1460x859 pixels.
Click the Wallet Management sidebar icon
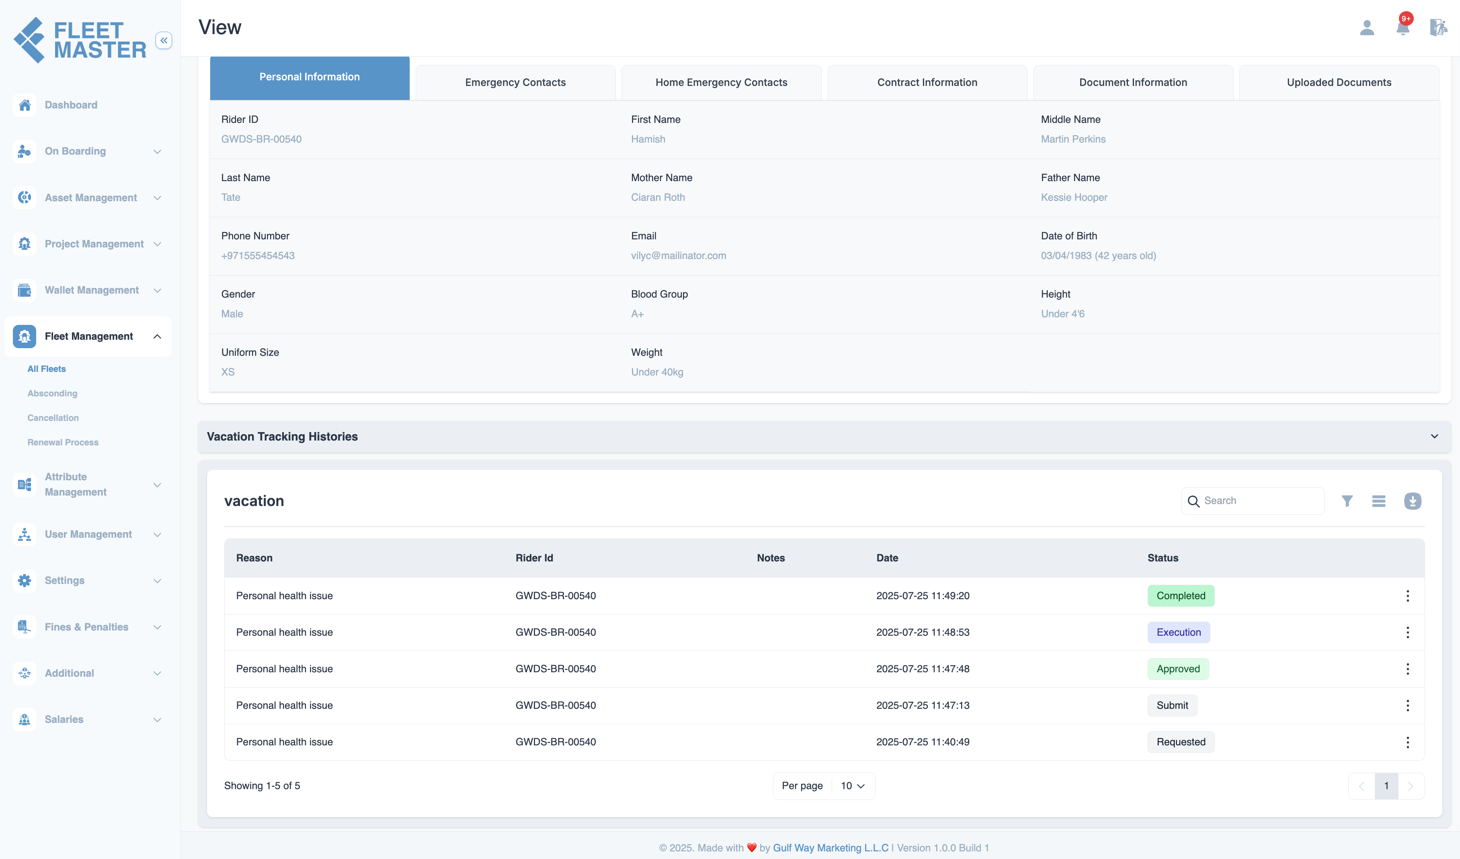[x=25, y=290]
